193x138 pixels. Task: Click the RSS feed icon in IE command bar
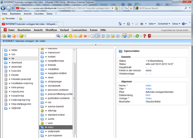click(128, 24)
